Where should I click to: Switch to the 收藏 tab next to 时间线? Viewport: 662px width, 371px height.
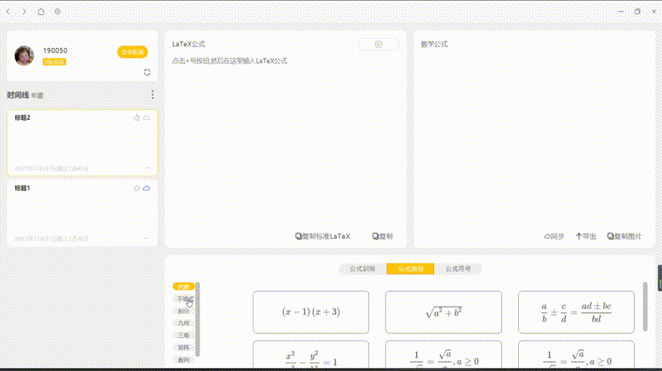tap(38, 96)
